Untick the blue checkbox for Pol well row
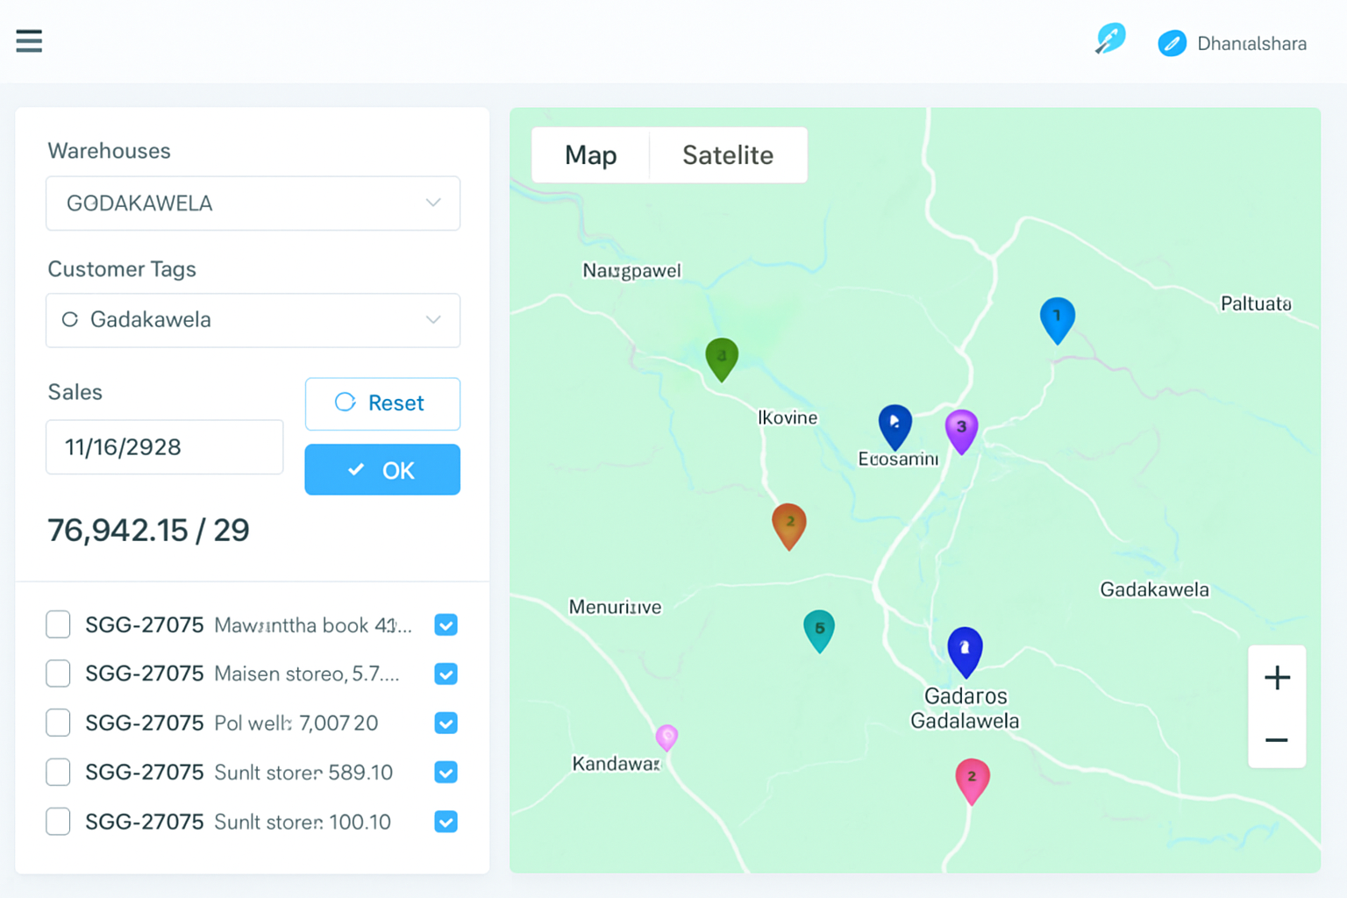 tap(445, 723)
